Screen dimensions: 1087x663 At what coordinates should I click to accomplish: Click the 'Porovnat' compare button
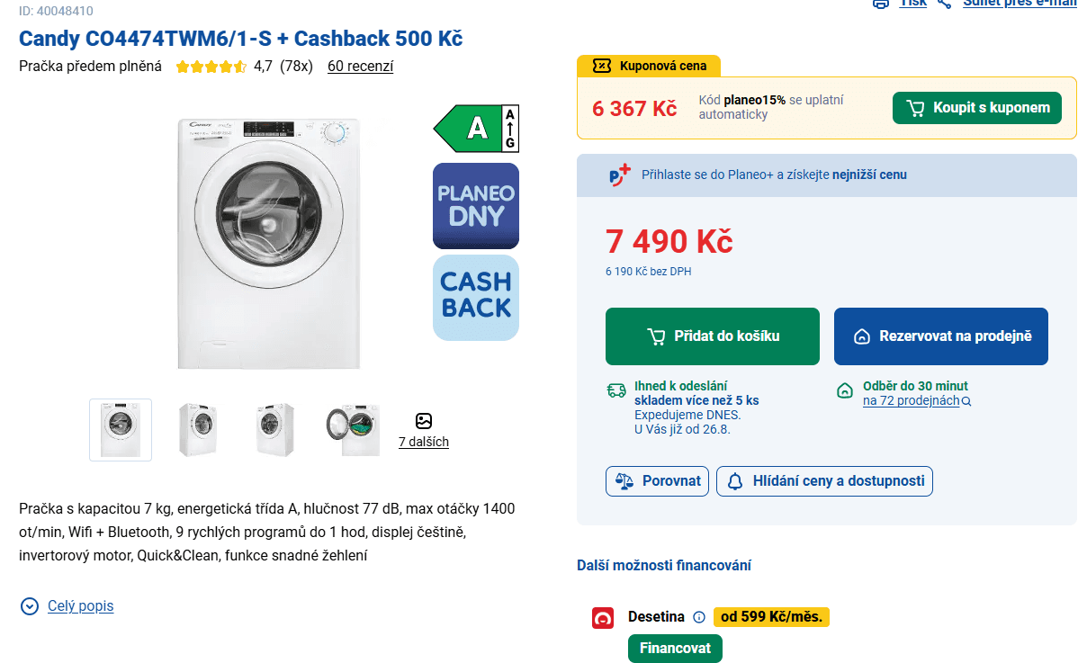click(658, 481)
